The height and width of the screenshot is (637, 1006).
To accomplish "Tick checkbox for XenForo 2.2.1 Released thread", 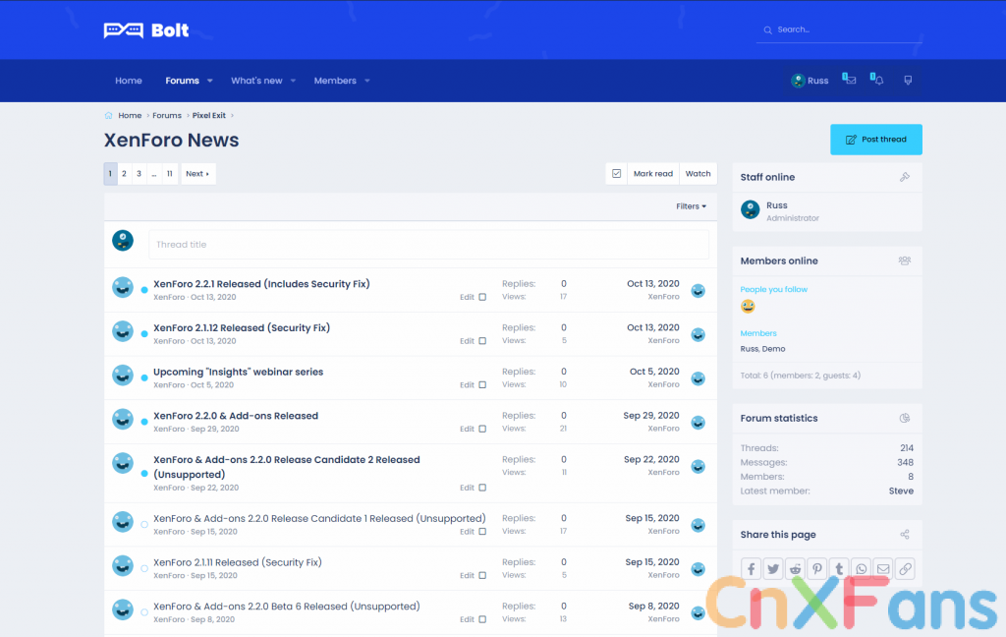I will pos(482,297).
